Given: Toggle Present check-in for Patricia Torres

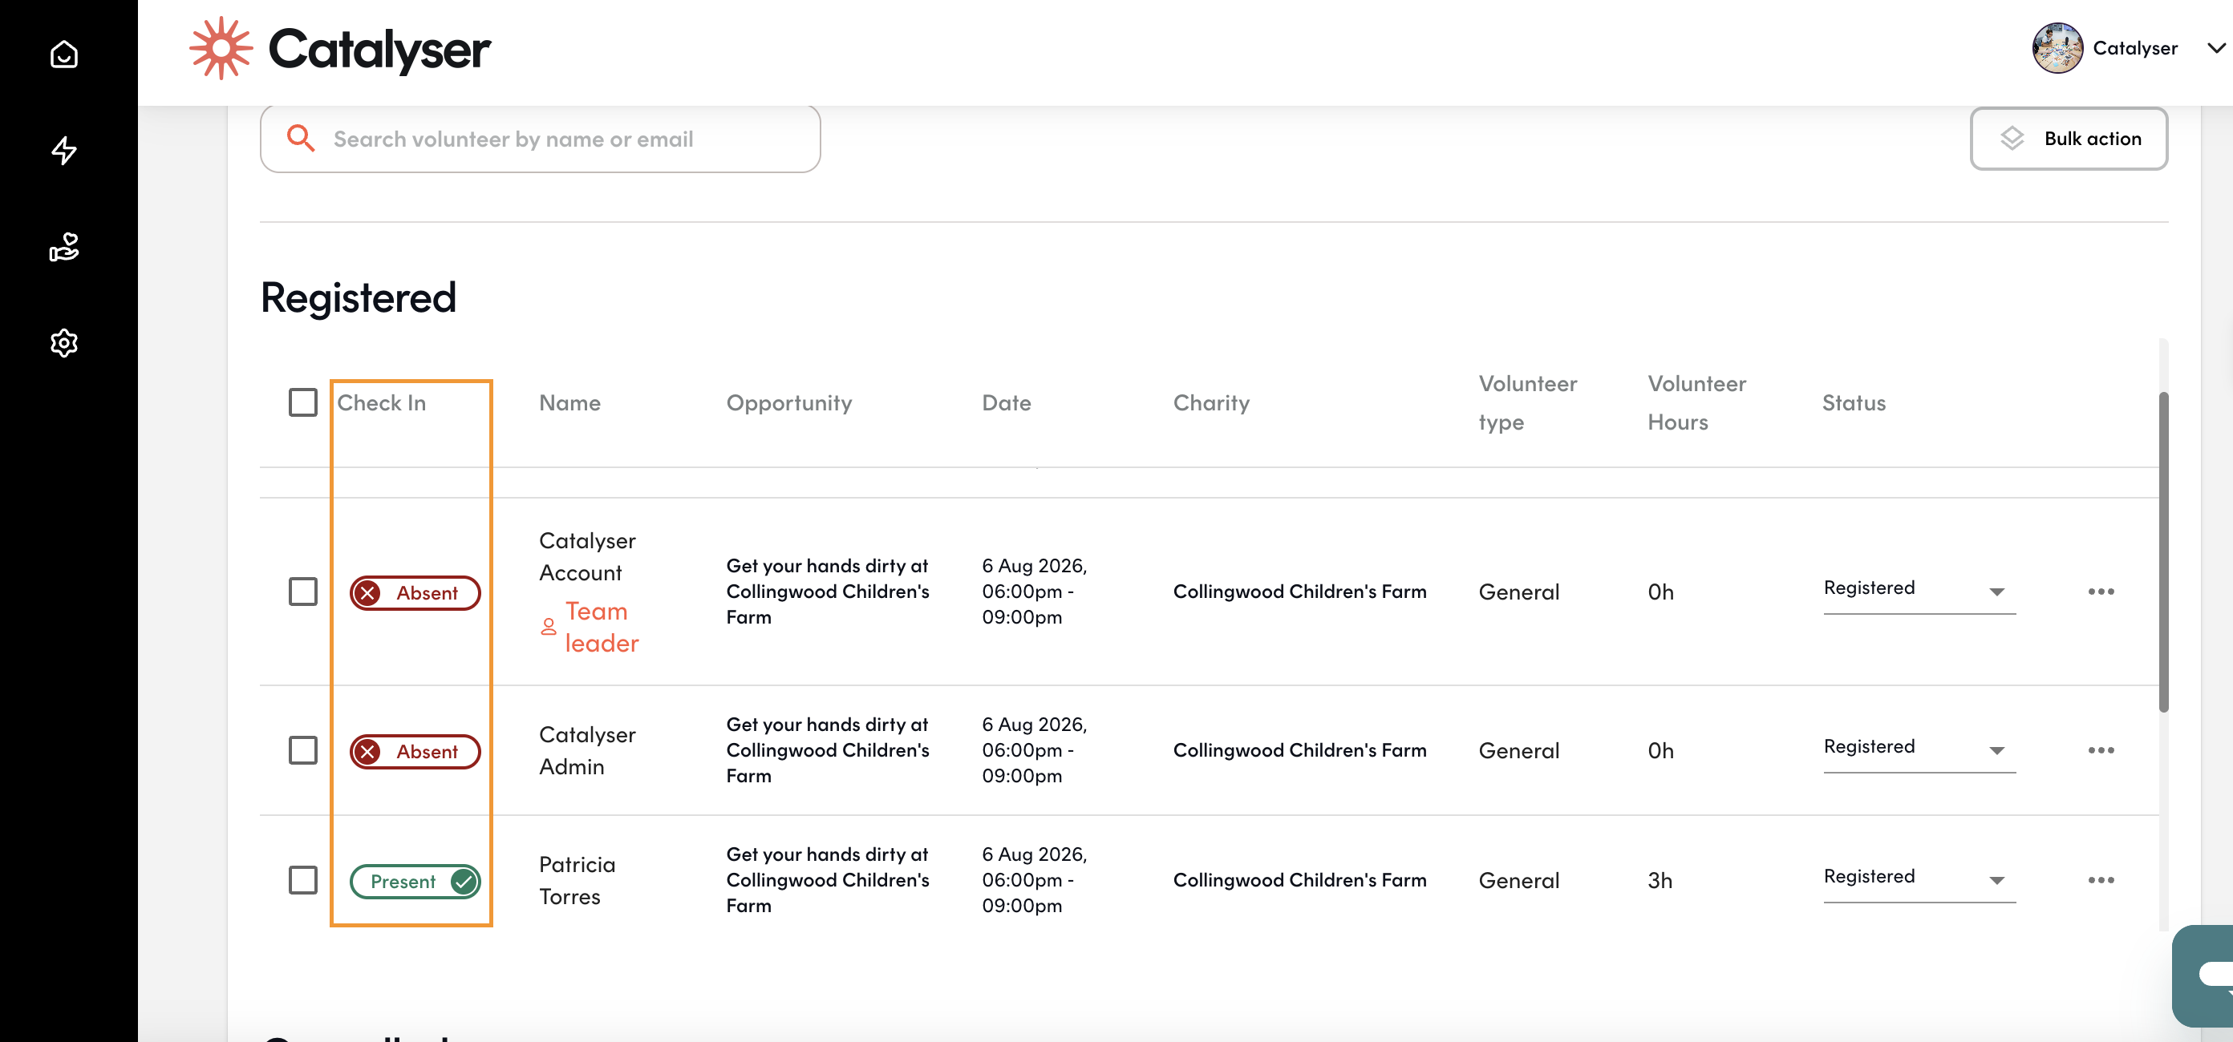Looking at the screenshot, I should pyautogui.click(x=415, y=882).
